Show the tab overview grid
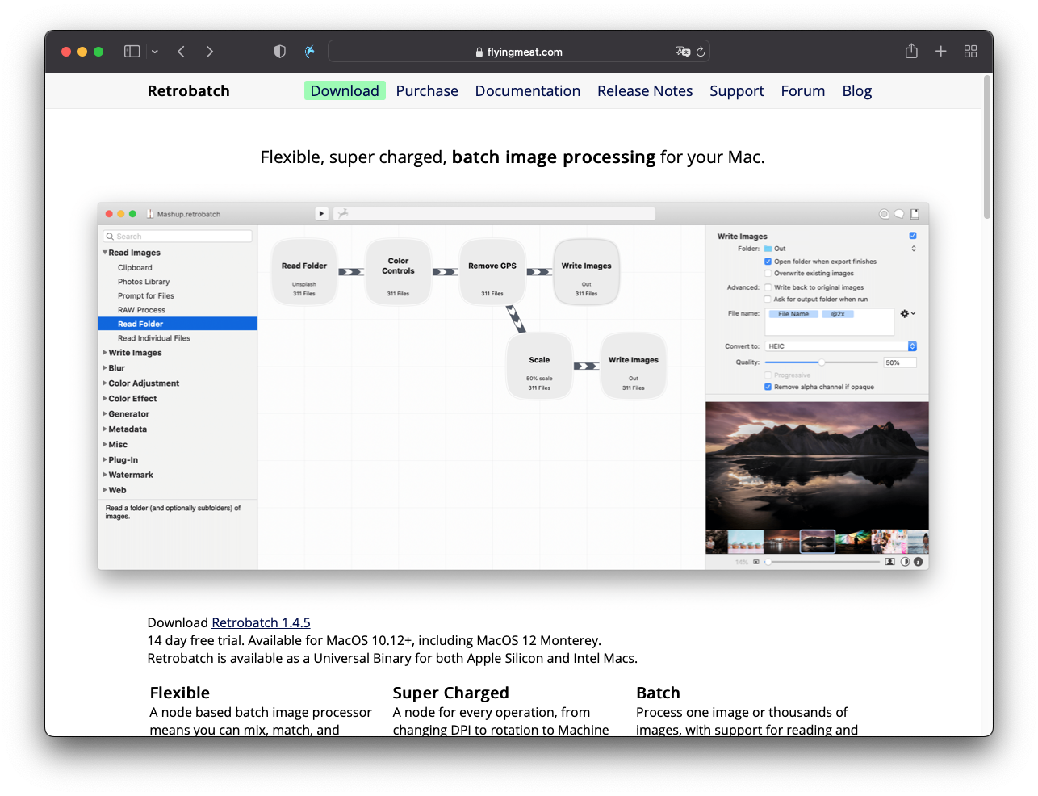This screenshot has width=1038, height=796. [x=971, y=52]
